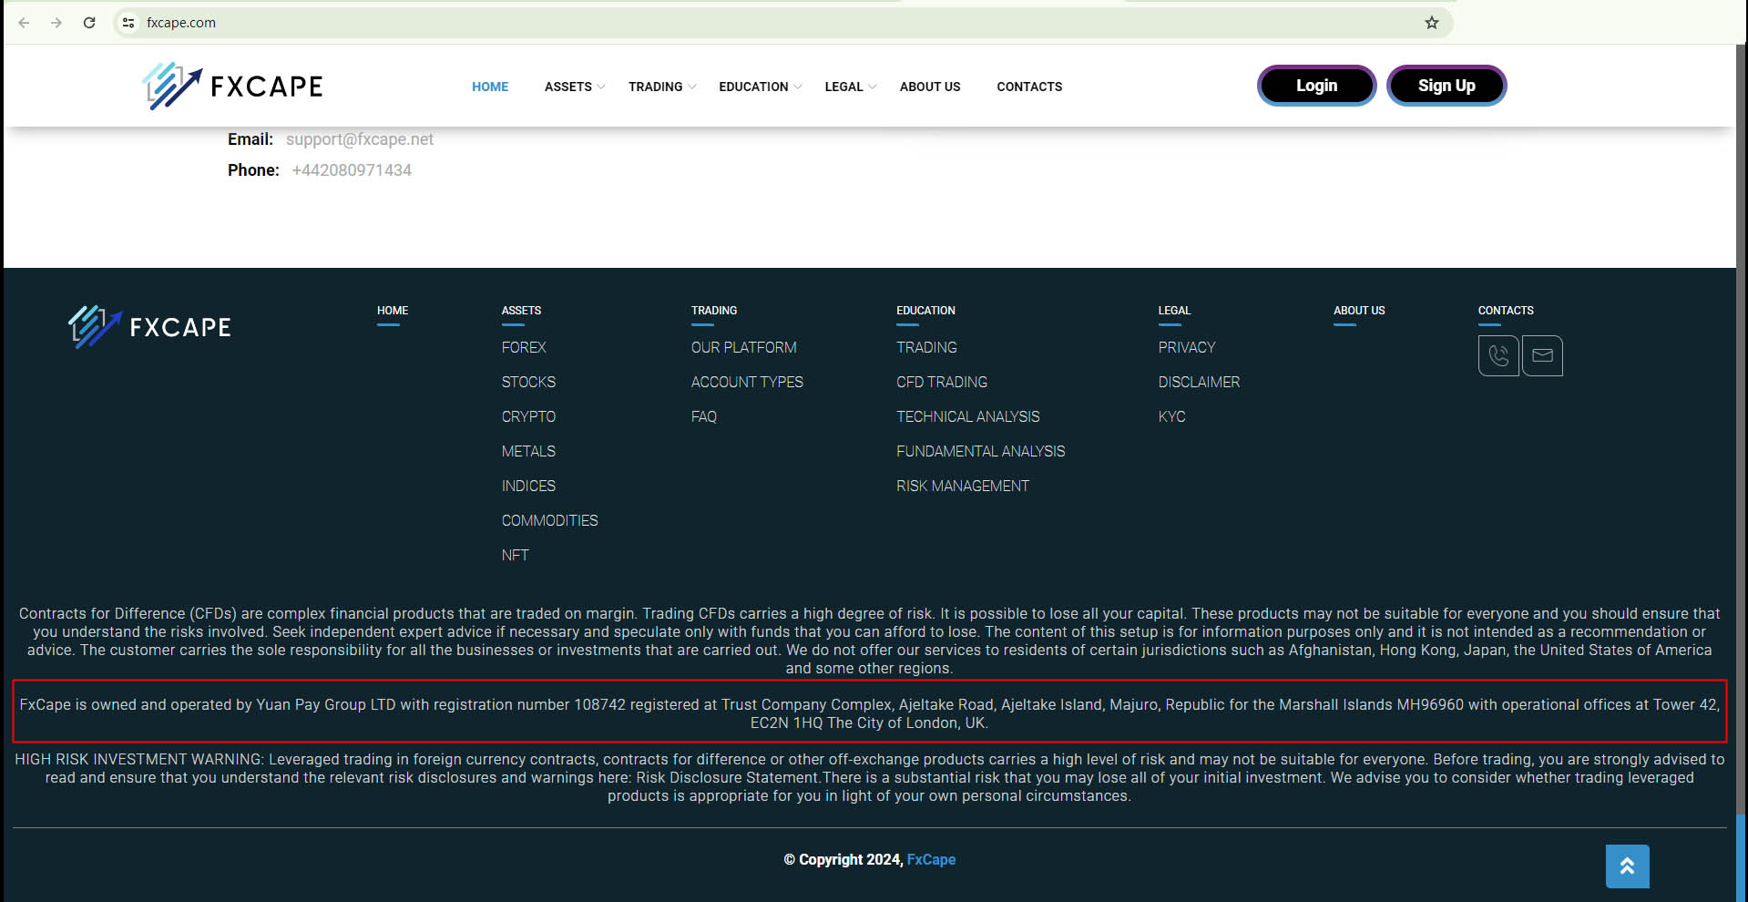Open STOCKS in the footer
This screenshot has height=902, width=1748.
528,382
